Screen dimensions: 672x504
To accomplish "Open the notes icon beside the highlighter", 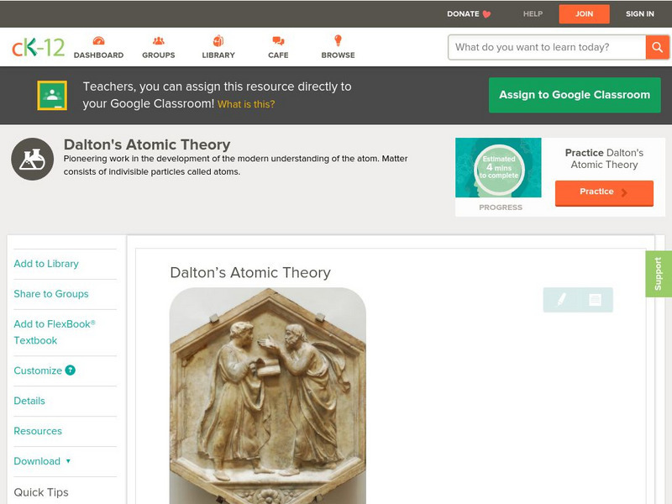I will pyautogui.click(x=595, y=300).
